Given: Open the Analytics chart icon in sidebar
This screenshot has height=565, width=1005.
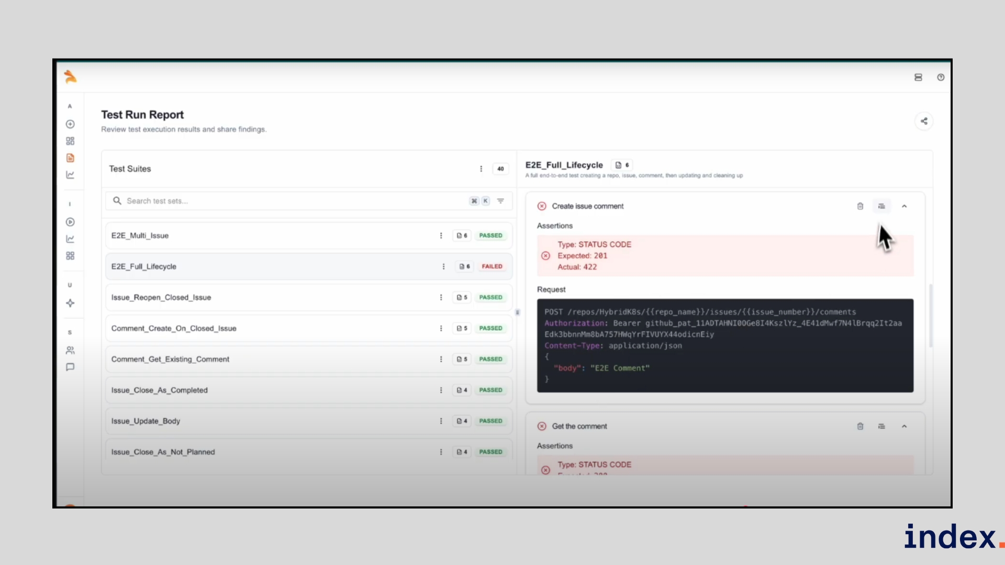Looking at the screenshot, I should pyautogui.click(x=70, y=175).
